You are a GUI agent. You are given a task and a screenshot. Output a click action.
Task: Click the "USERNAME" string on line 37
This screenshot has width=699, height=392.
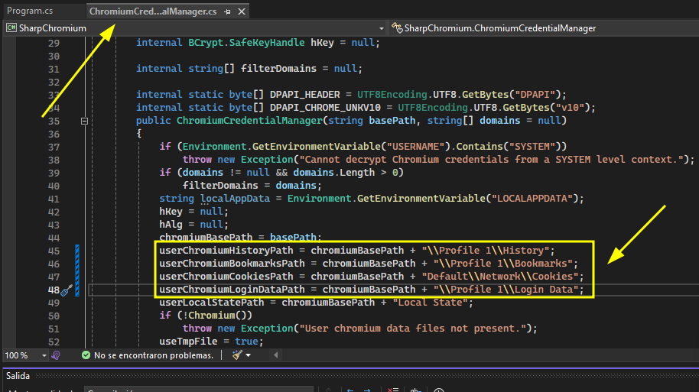tap(415, 147)
